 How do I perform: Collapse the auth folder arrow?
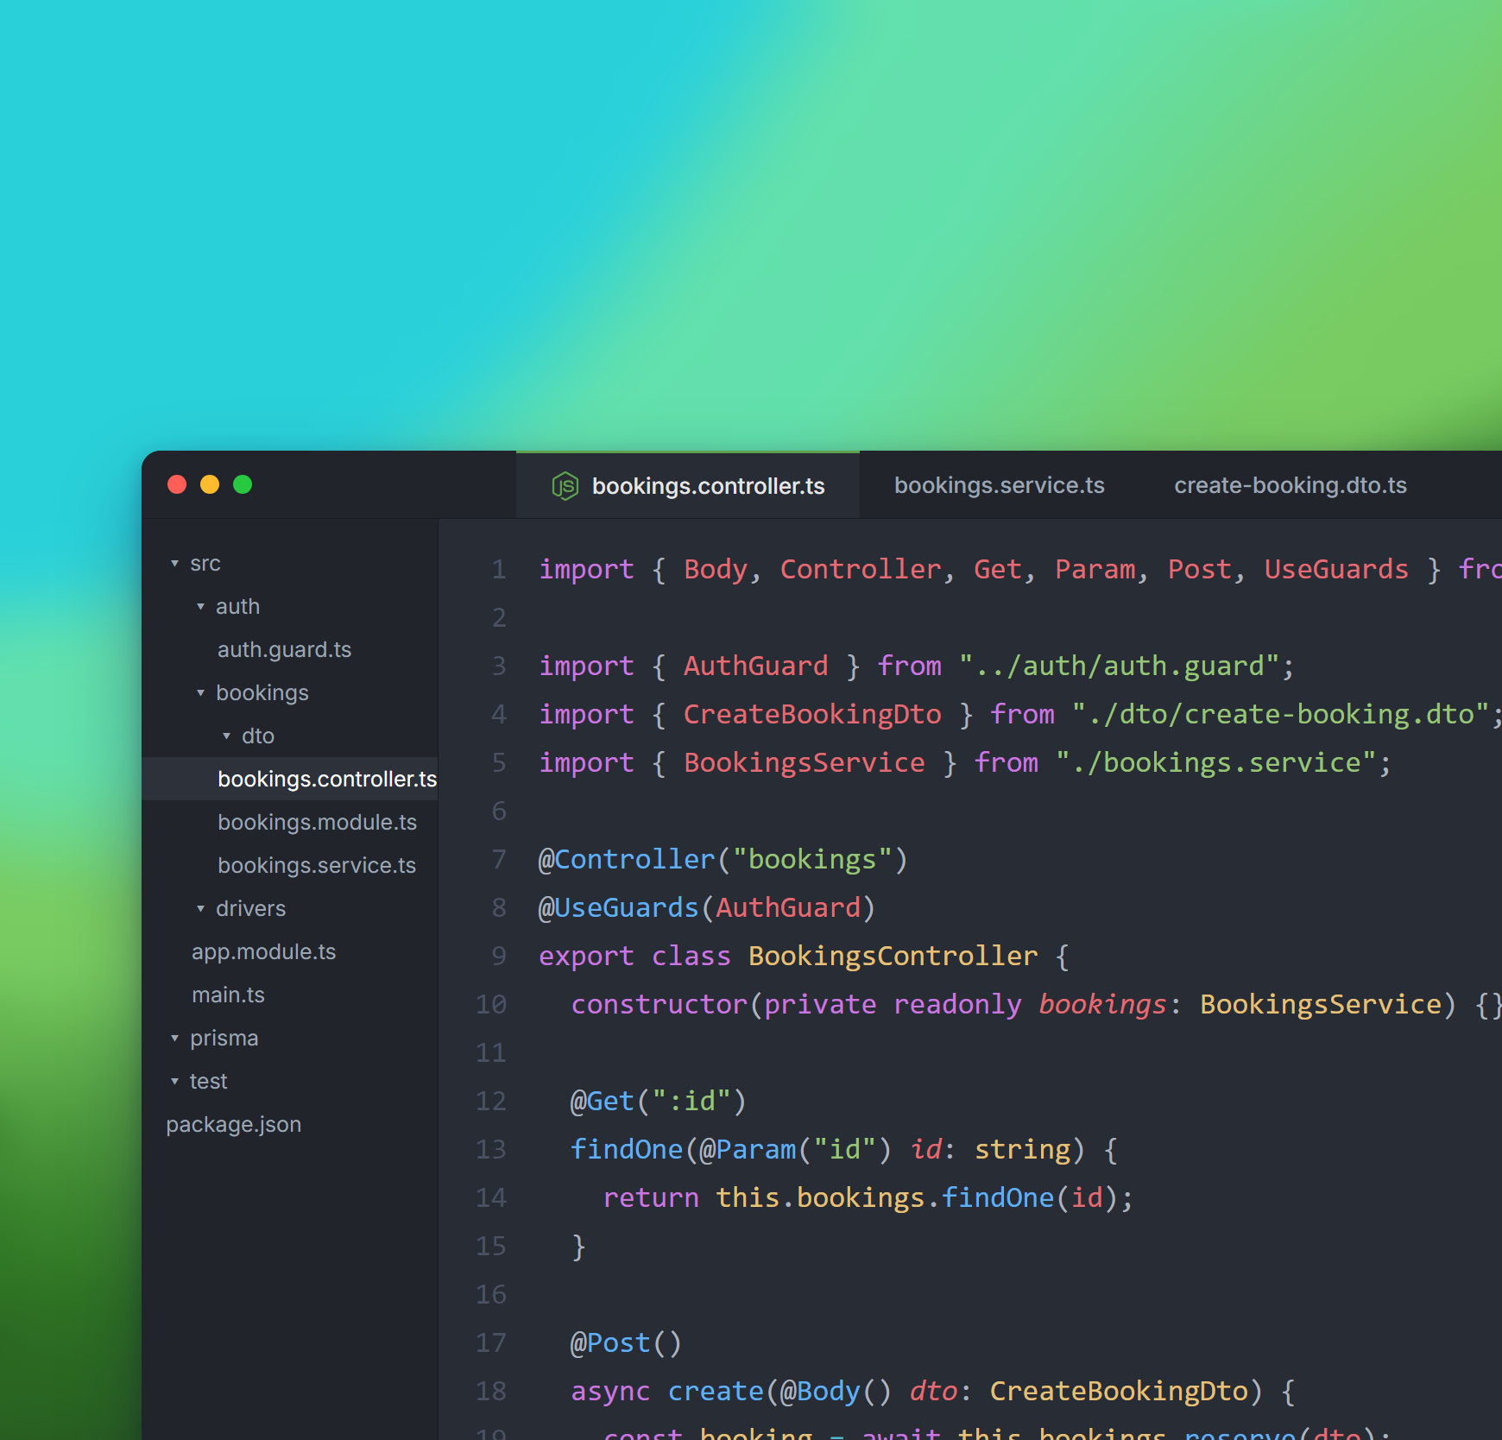[x=201, y=607]
